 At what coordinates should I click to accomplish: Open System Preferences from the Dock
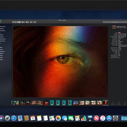(x=116, y=118)
